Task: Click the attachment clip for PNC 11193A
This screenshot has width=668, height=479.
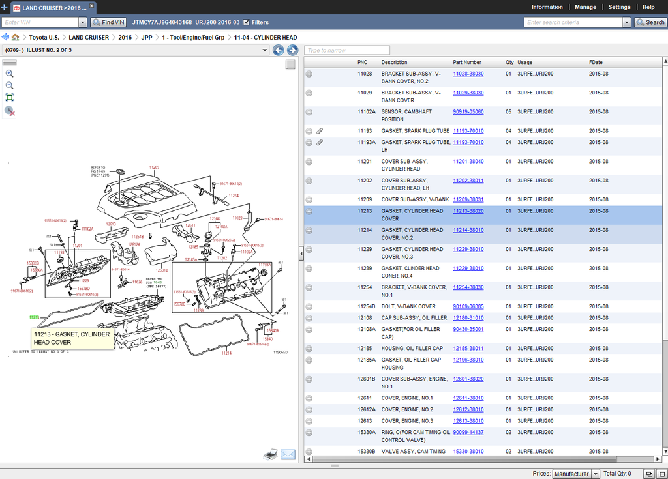Action: [320, 143]
